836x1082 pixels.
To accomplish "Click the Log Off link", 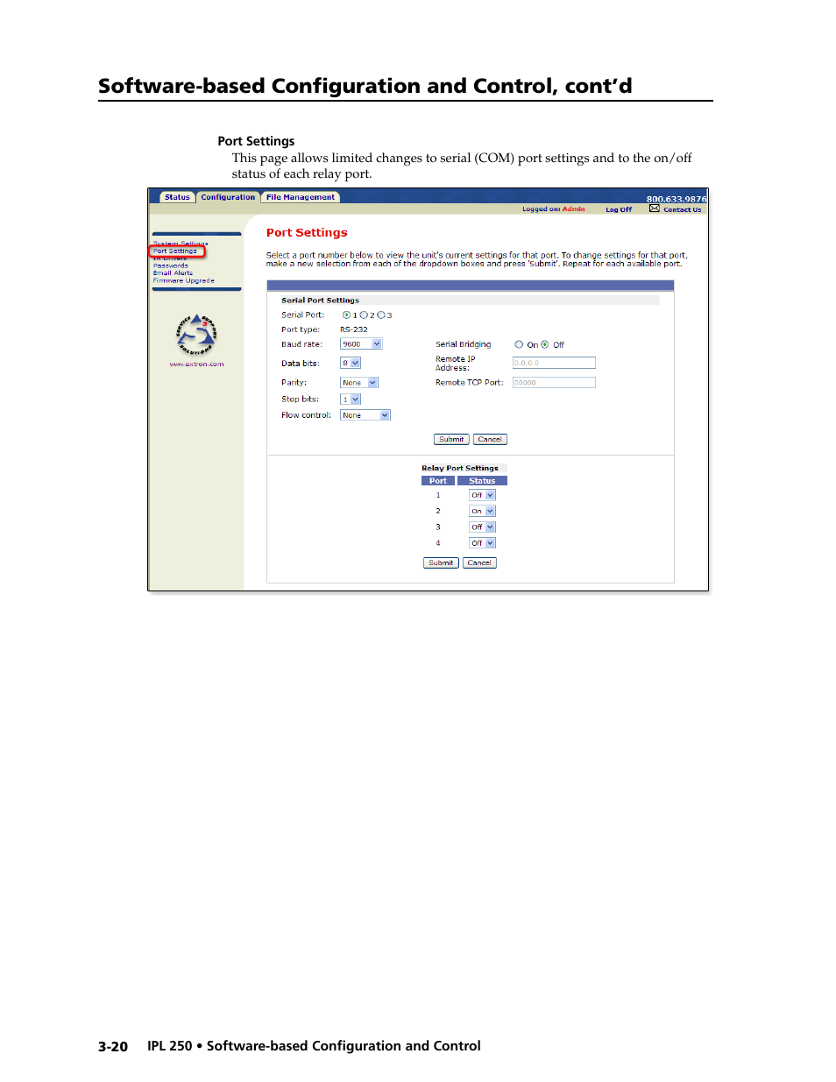I will (x=619, y=209).
